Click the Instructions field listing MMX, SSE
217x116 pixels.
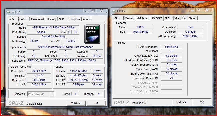tap(65, 60)
